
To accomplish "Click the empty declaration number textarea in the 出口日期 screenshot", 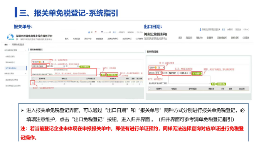I will tap(190, 80).
